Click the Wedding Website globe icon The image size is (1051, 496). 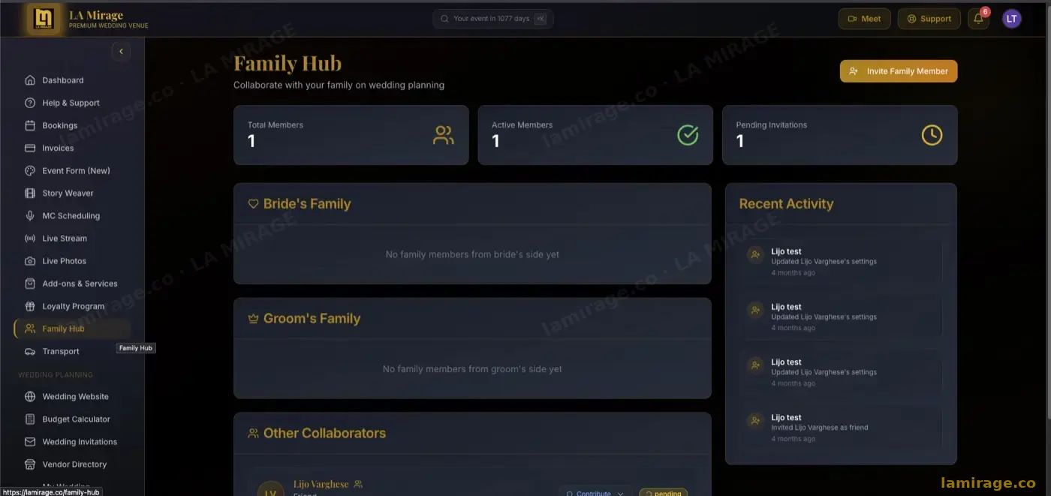point(30,396)
